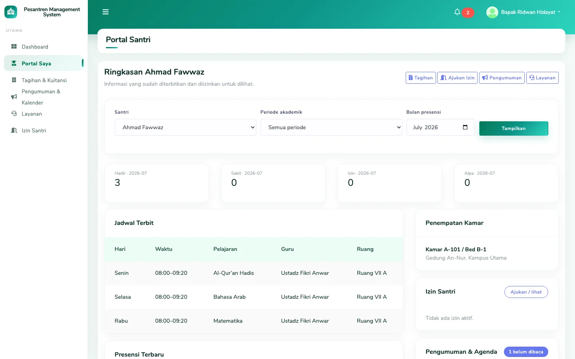The height and width of the screenshot is (359, 575).
Task: Click the Tidak ada izin aktif text
Action: [x=449, y=318]
